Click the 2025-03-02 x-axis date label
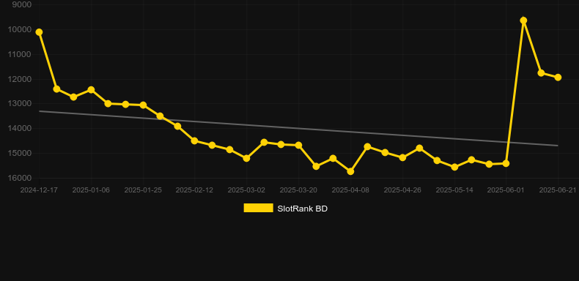This screenshot has width=579, height=281. coord(246,190)
